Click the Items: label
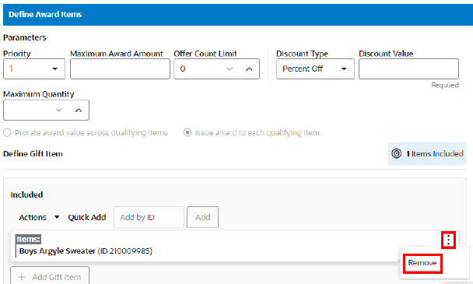This screenshot has width=473, height=284. click(28, 239)
